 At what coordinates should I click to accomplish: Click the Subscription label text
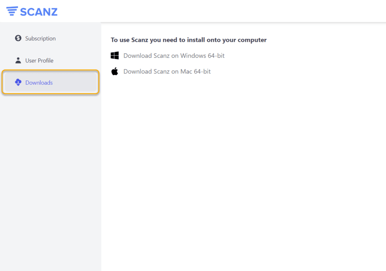pos(40,38)
